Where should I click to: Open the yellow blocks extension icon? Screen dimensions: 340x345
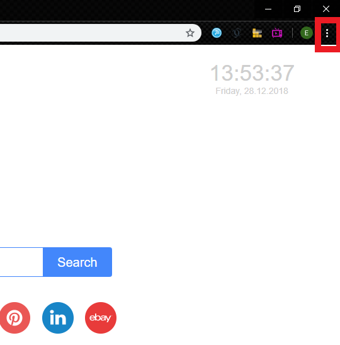coord(257,33)
